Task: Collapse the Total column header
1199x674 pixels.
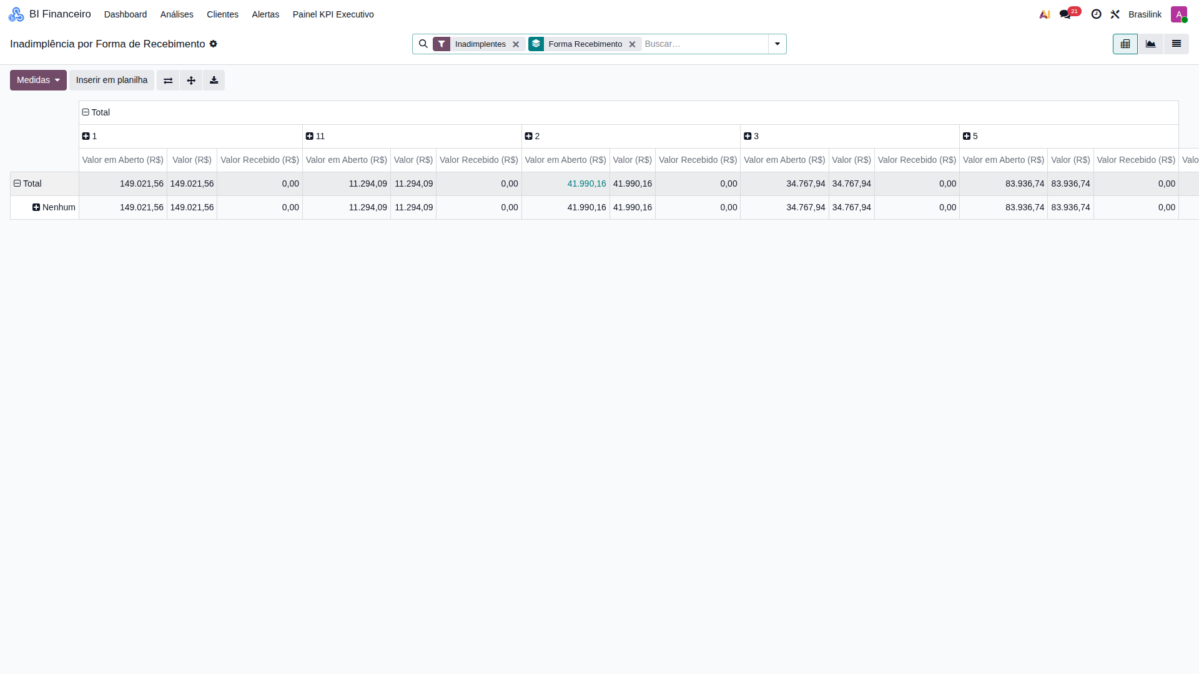Action: point(96,112)
